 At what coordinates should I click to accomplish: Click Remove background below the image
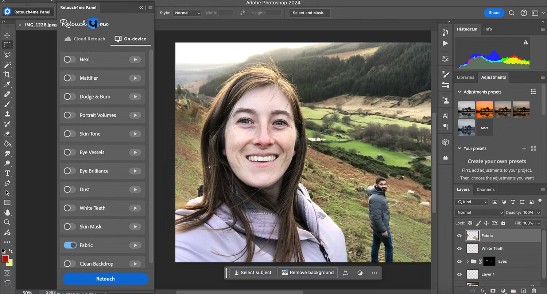(x=307, y=273)
